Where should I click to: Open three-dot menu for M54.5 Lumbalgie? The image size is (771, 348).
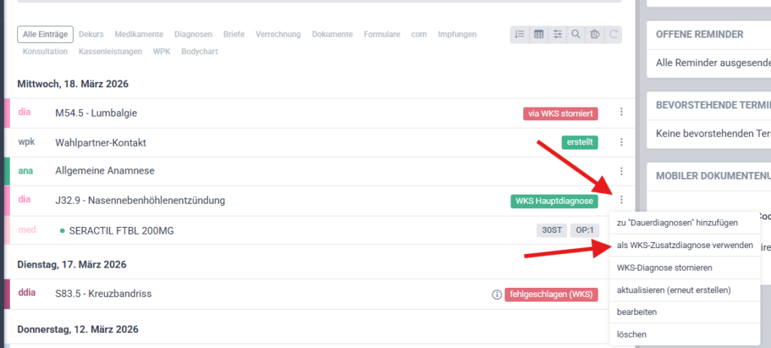[621, 113]
